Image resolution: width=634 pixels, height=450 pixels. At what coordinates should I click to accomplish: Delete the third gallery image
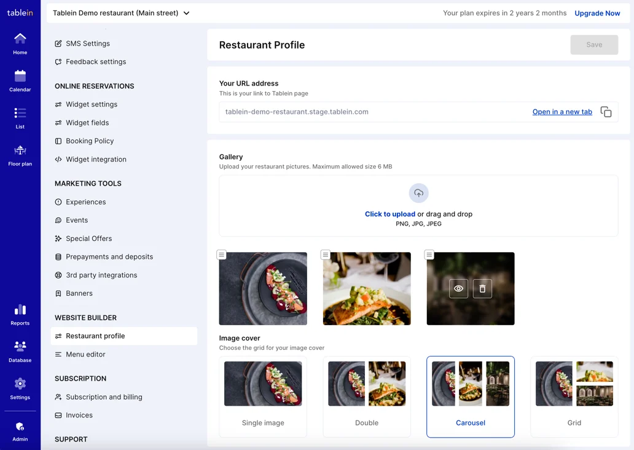pos(482,288)
